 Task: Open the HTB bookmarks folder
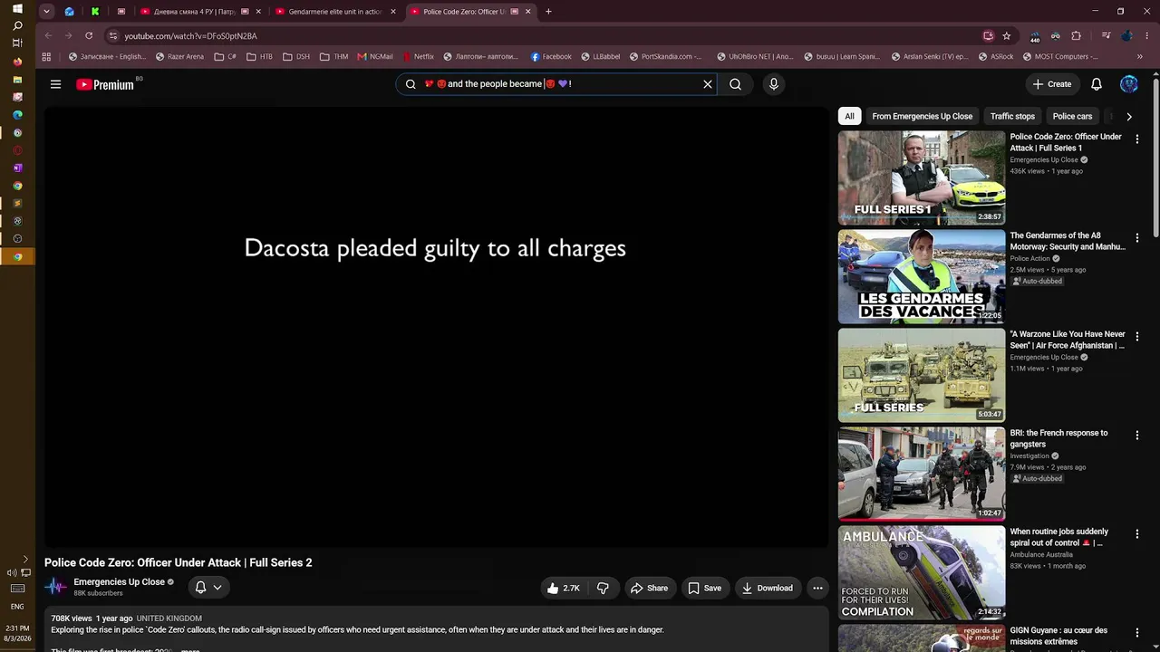(x=259, y=56)
